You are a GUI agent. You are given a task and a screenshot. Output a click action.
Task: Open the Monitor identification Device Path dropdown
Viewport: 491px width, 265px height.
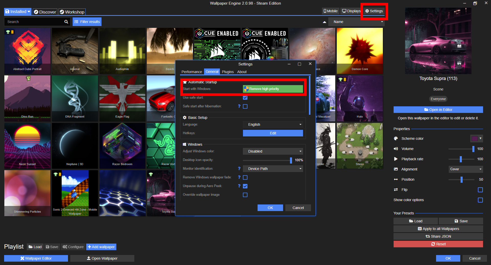coord(273,169)
